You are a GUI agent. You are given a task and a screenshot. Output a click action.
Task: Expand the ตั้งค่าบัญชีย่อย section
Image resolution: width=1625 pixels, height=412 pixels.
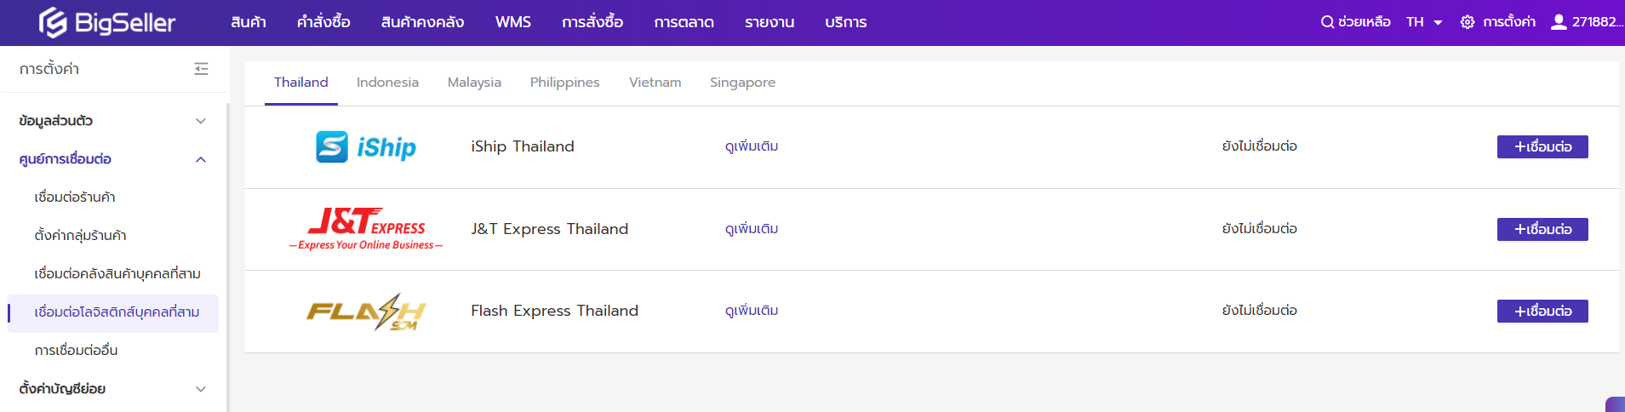[201, 389]
